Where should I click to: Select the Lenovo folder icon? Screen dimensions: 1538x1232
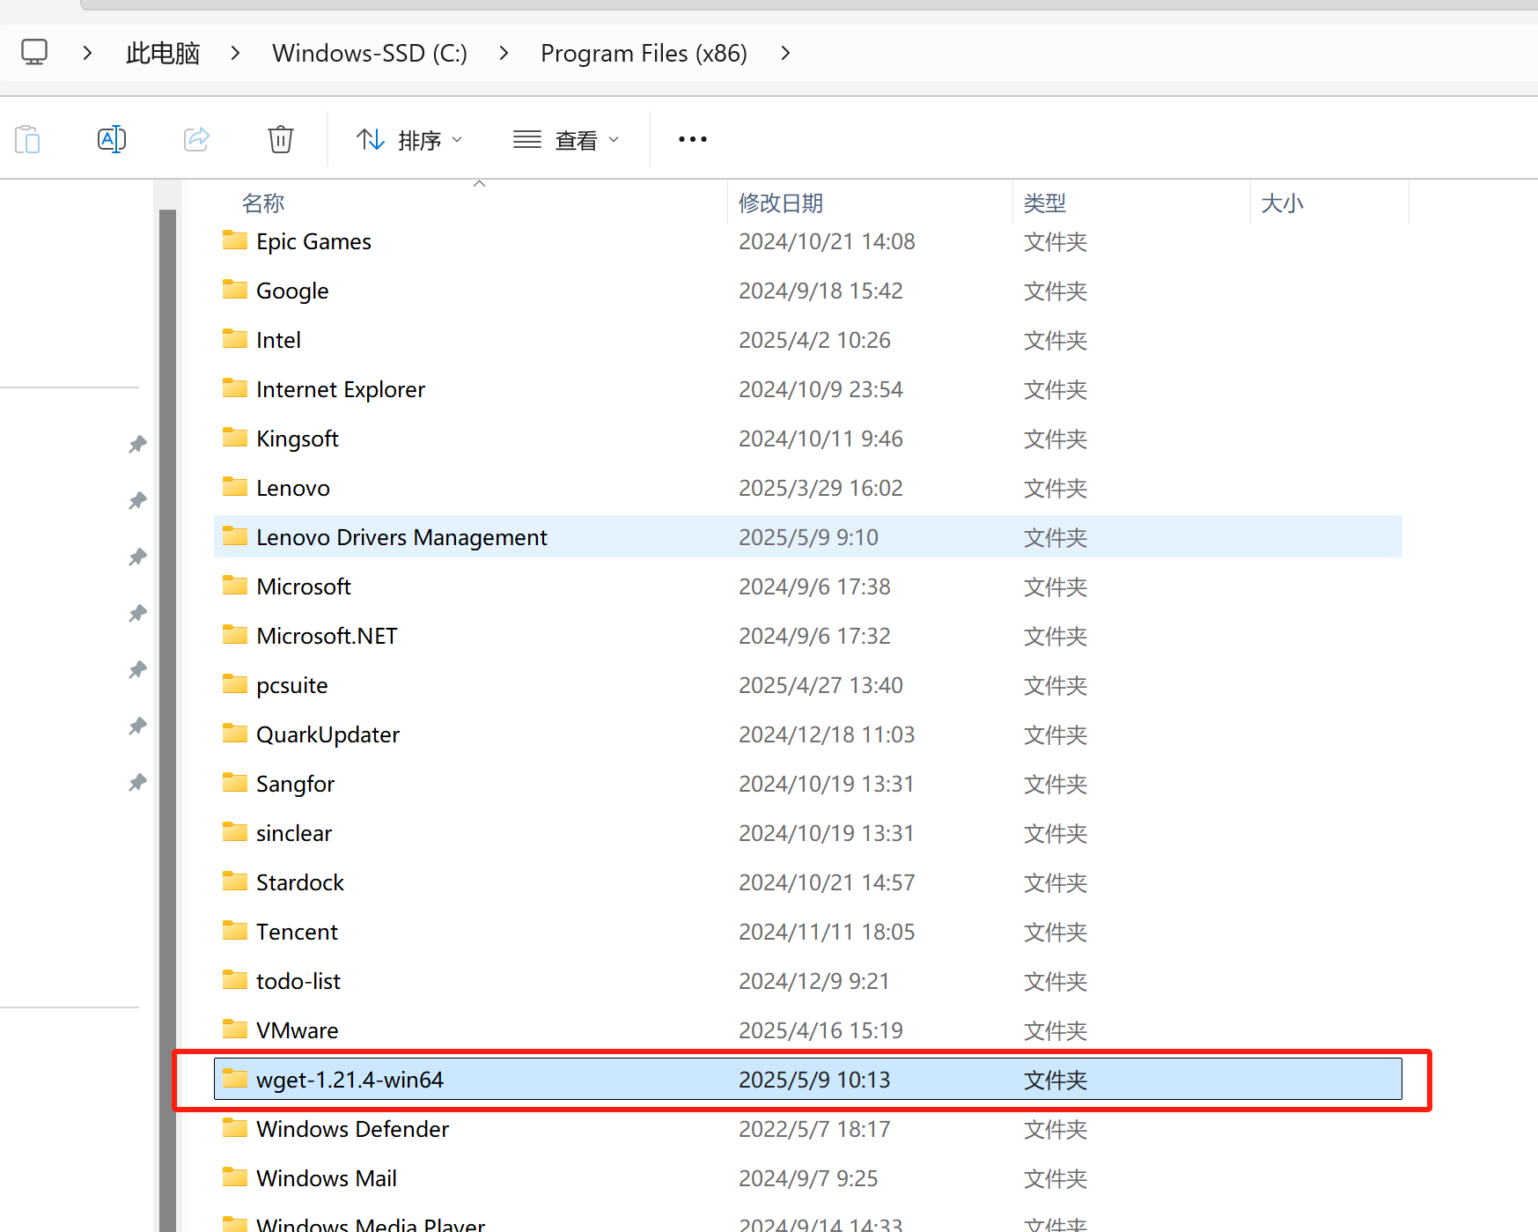tap(235, 487)
